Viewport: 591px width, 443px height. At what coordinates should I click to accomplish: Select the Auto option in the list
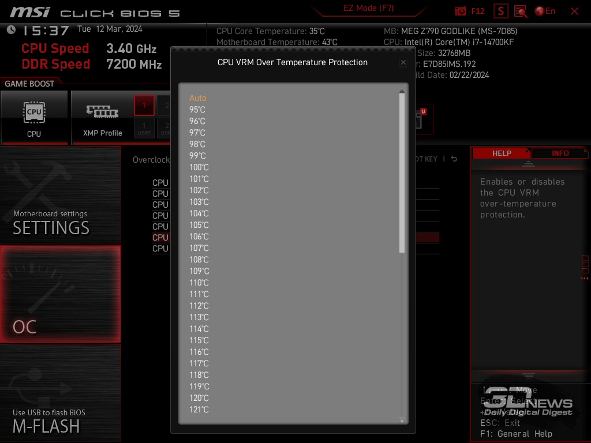tap(197, 98)
